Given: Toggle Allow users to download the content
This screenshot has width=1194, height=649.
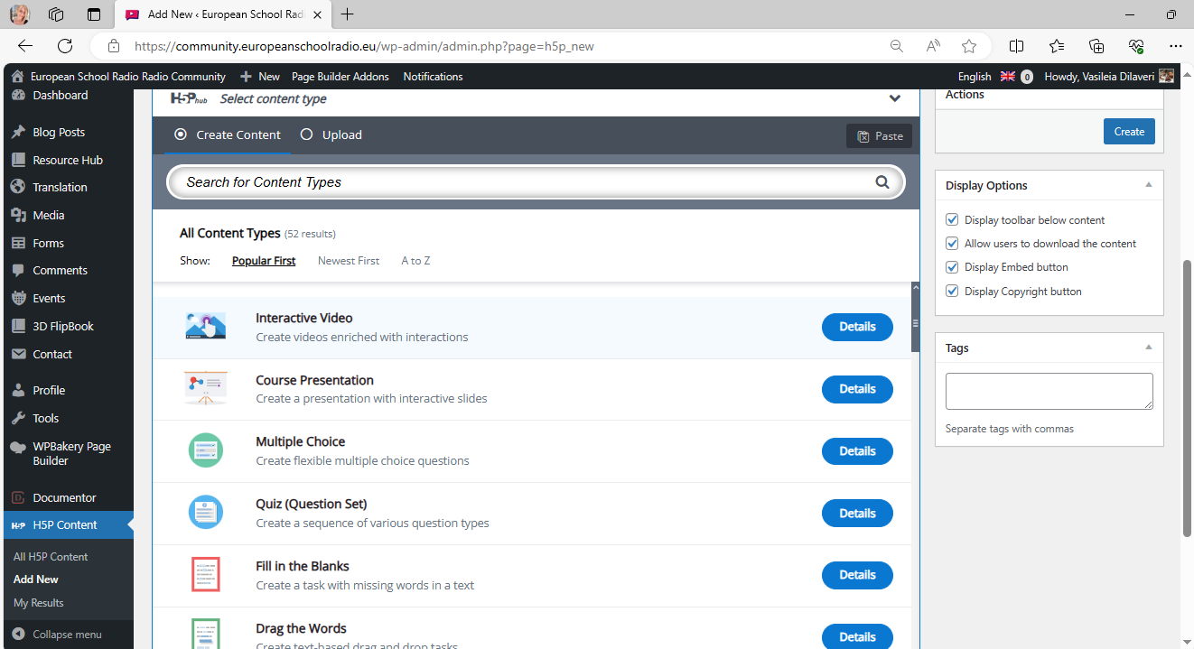Looking at the screenshot, I should pos(951,244).
